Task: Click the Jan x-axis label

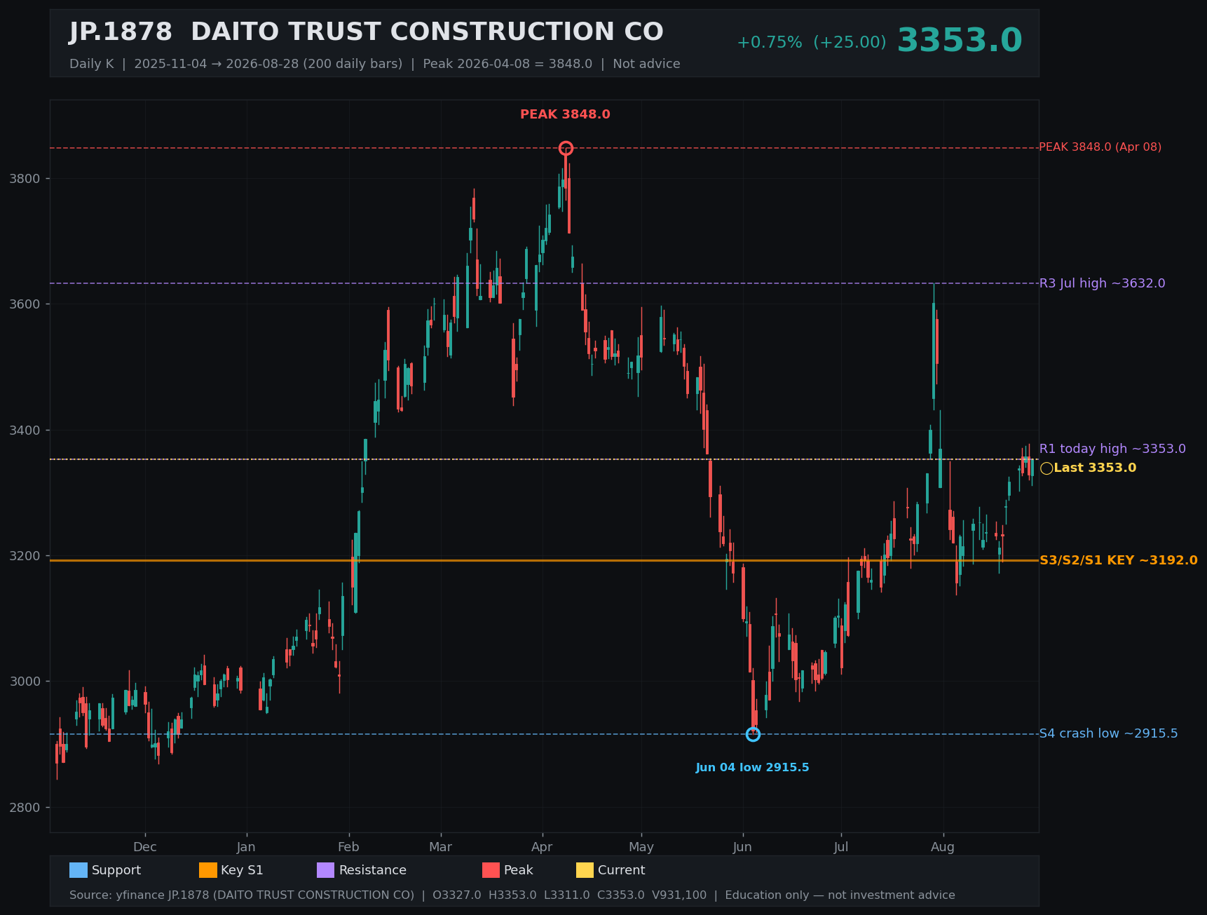Action: [246, 847]
